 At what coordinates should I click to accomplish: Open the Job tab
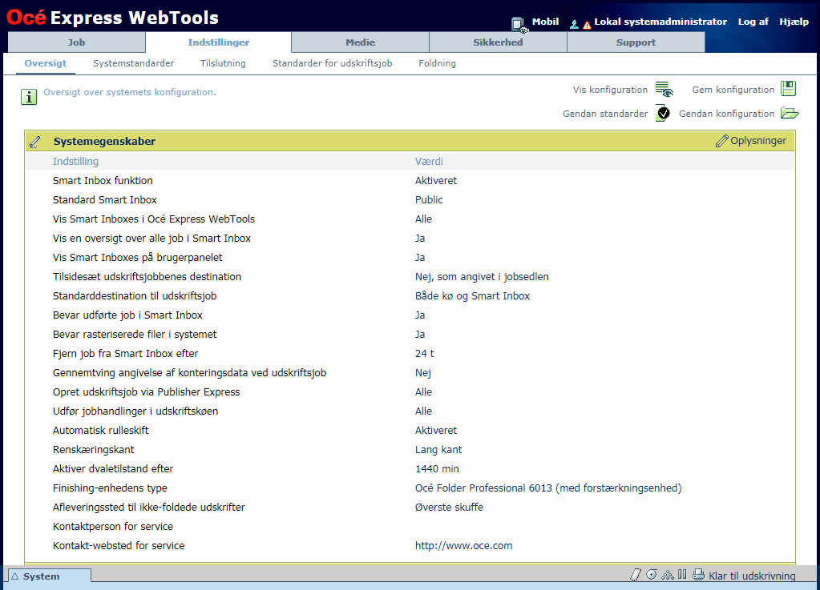(76, 42)
